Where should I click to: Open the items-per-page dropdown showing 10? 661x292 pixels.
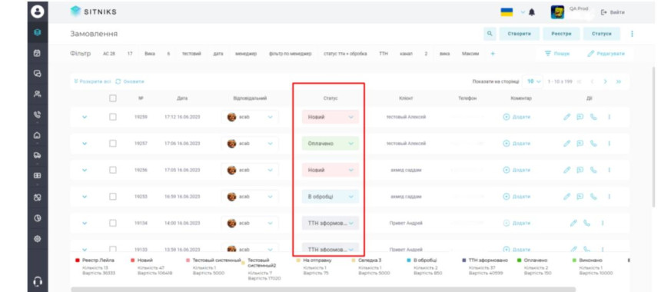click(x=533, y=81)
